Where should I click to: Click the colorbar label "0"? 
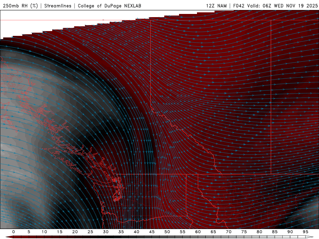coord(14,232)
